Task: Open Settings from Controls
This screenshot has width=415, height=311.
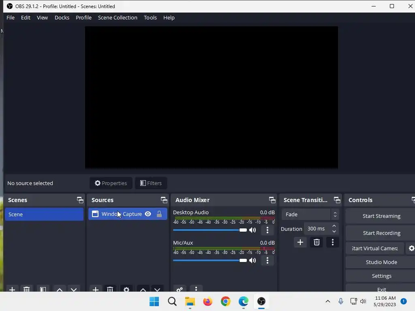Action: coord(381,276)
